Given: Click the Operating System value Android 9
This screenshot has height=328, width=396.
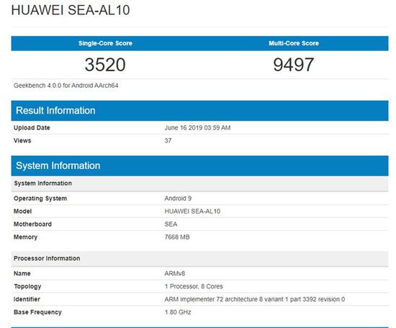Looking at the screenshot, I should (178, 199).
